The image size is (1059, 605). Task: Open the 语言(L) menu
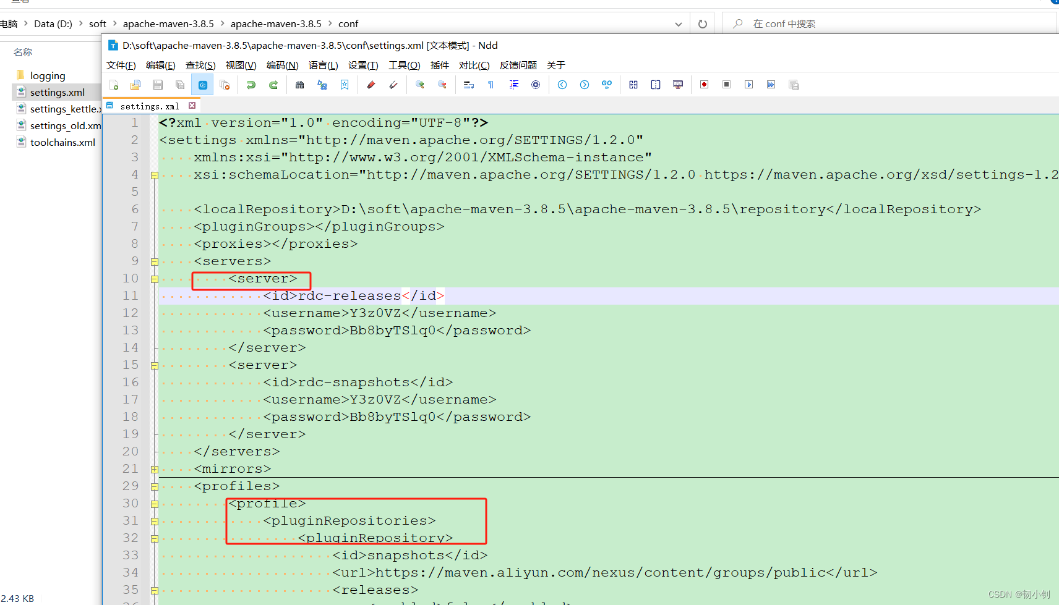pos(323,66)
